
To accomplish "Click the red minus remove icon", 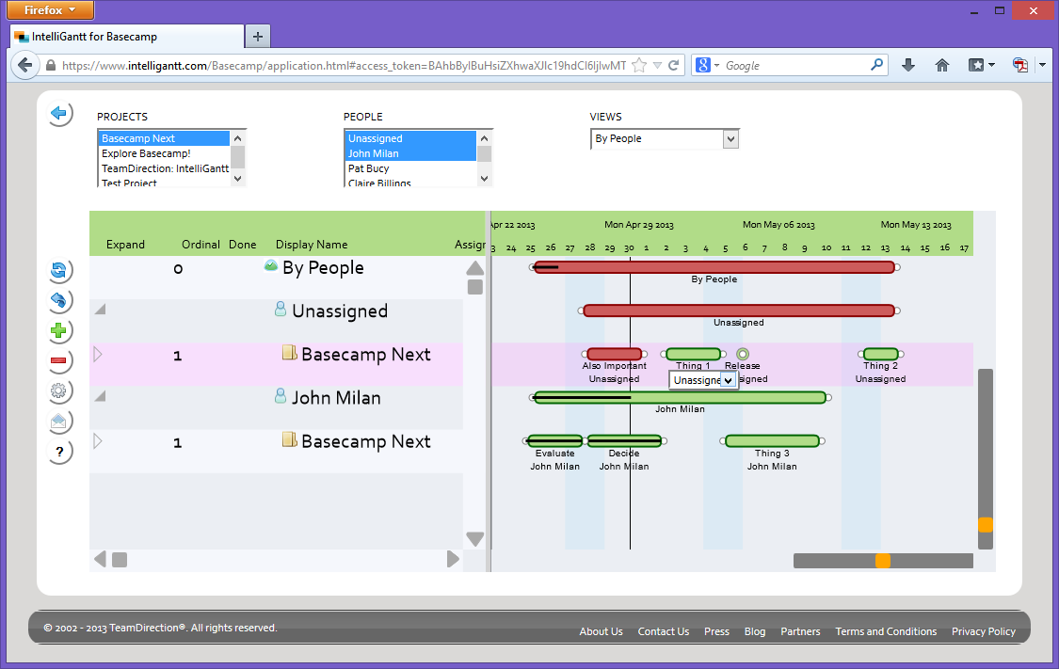I will (58, 360).
